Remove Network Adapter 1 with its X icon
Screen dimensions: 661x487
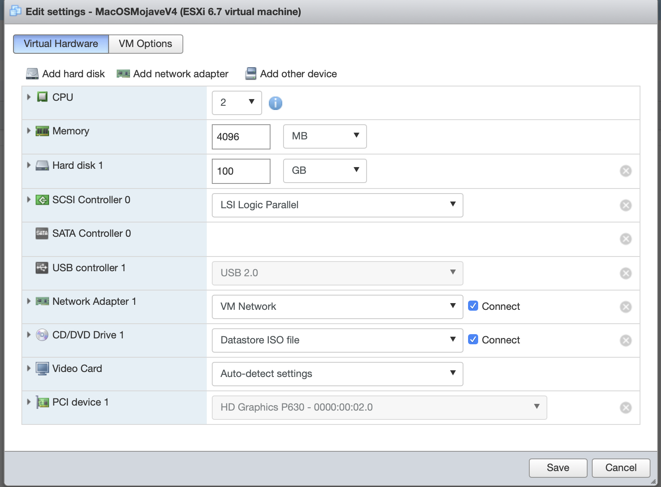(626, 307)
